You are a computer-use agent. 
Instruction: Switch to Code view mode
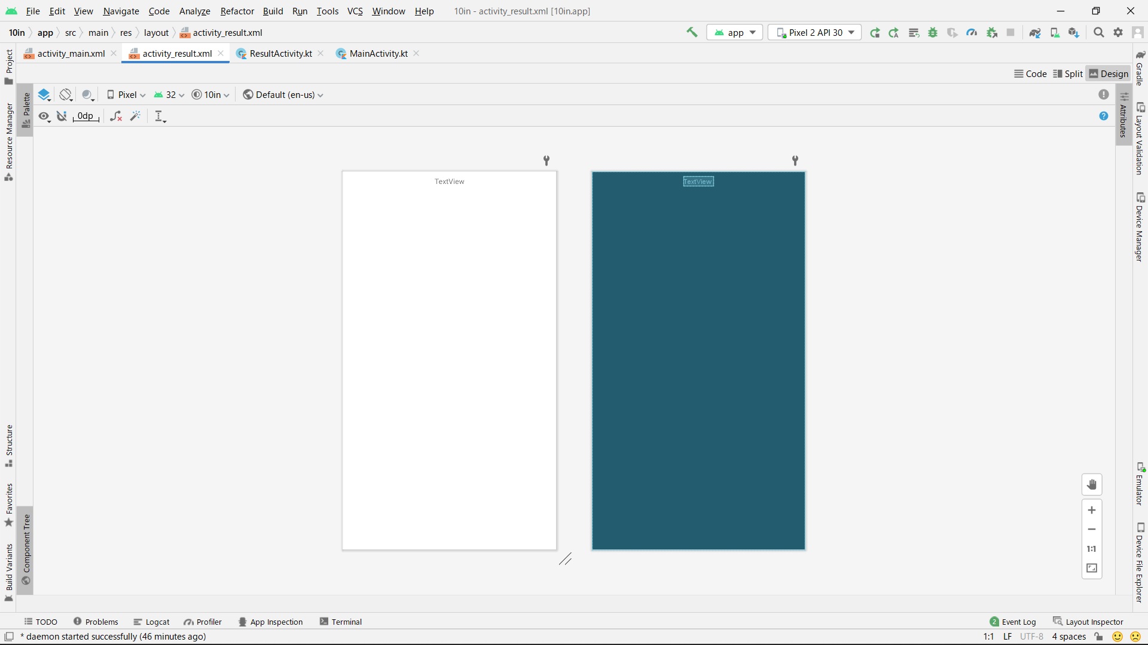tap(1030, 73)
